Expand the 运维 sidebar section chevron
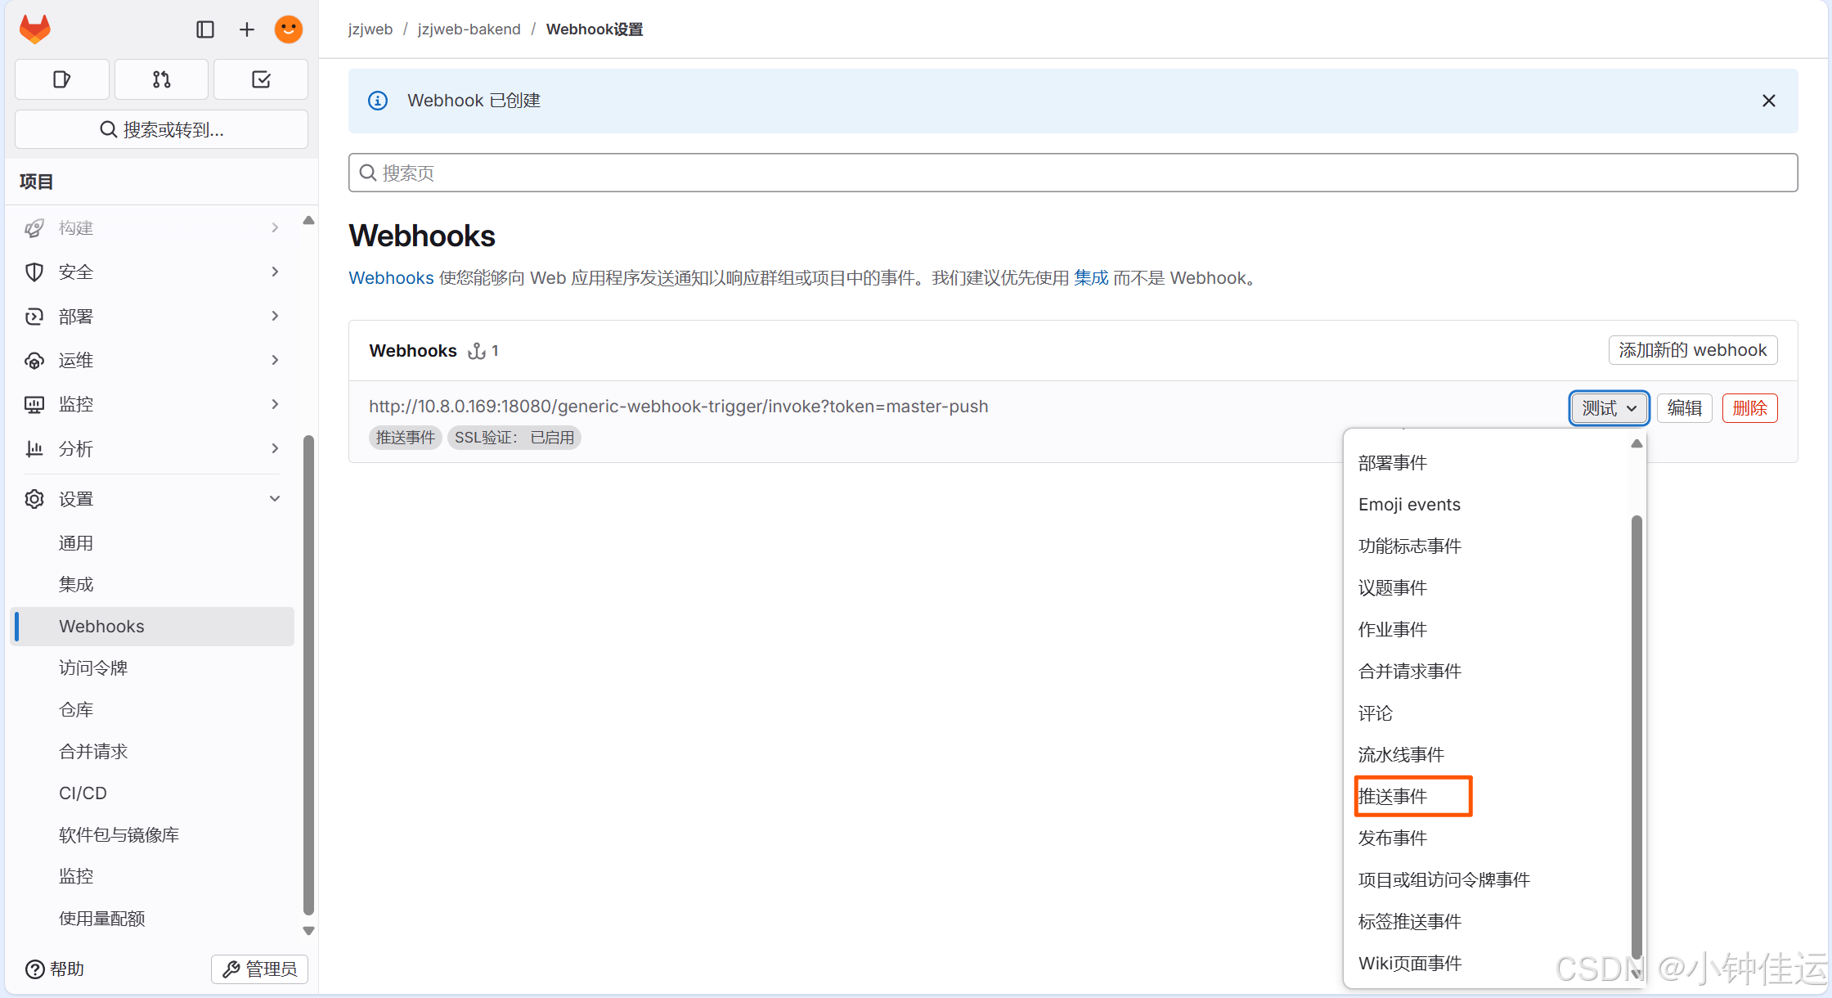 275,360
